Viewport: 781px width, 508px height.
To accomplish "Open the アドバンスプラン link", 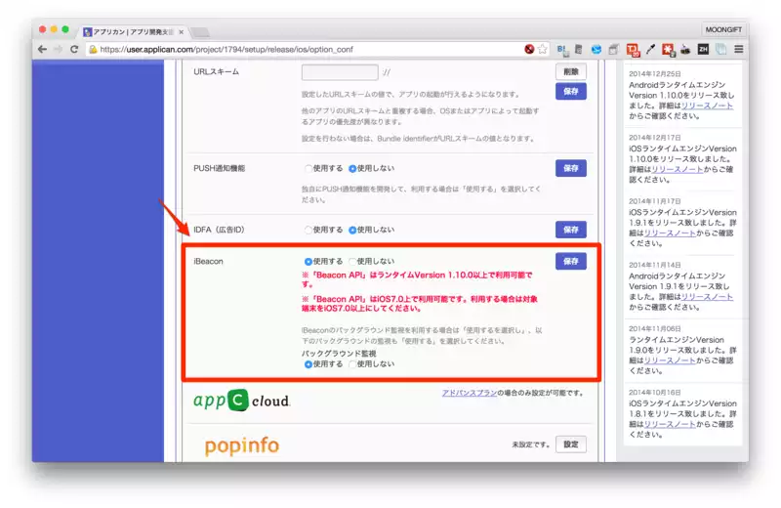I will coord(470,393).
